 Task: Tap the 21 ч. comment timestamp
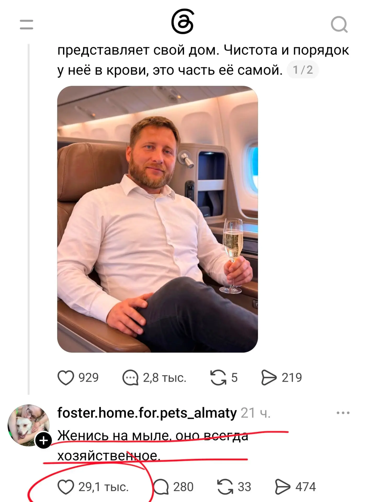256,413
